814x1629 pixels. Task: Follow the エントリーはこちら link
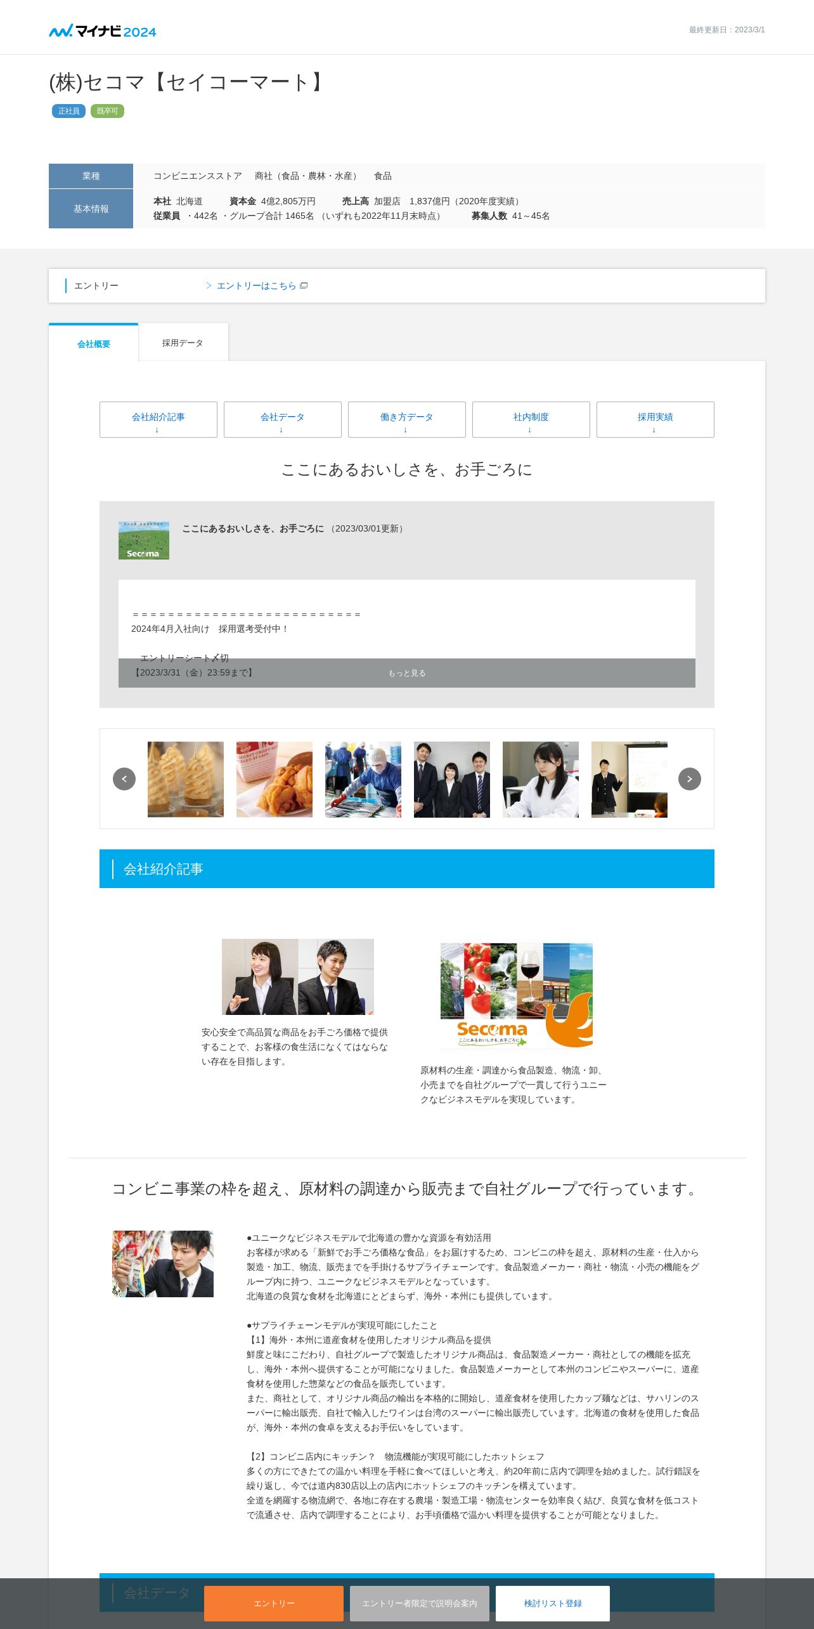click(257, 285)
